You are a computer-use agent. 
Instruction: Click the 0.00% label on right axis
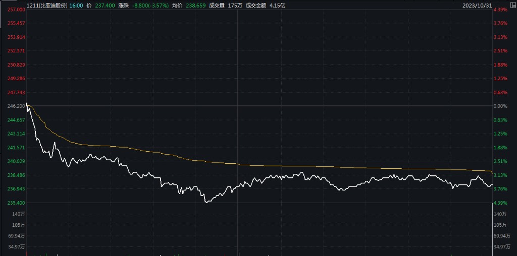(499, 106)
